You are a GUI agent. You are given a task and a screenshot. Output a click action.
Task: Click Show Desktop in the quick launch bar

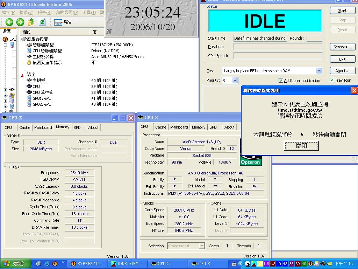tap(38, 264)
